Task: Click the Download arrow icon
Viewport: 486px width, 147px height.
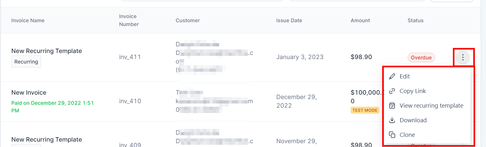Action: [x=392, y=120]
